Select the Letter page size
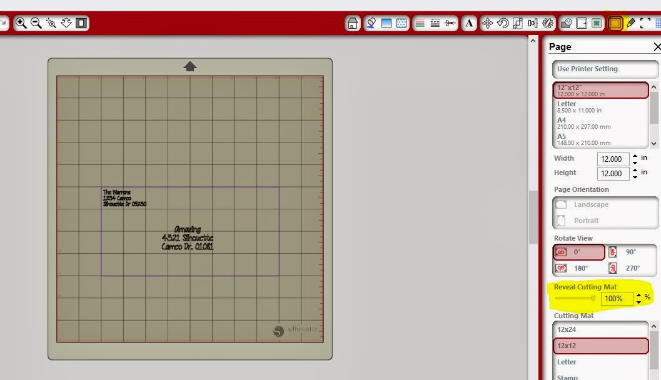661x380 pixels. [601, 107]
